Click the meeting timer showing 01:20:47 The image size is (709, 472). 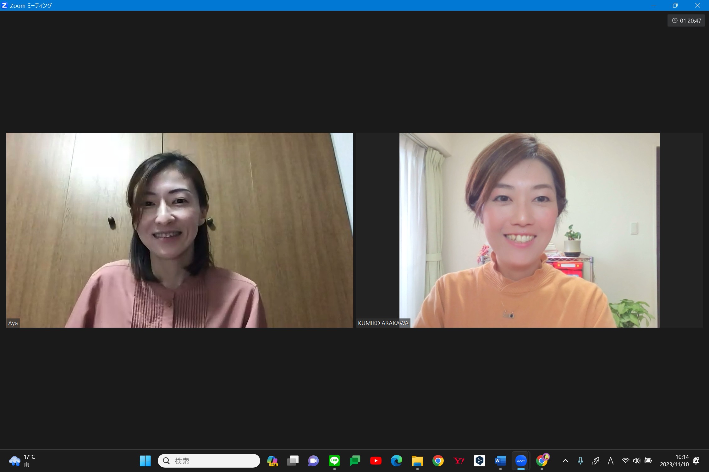pyautogui.click(x=686, y=21)
